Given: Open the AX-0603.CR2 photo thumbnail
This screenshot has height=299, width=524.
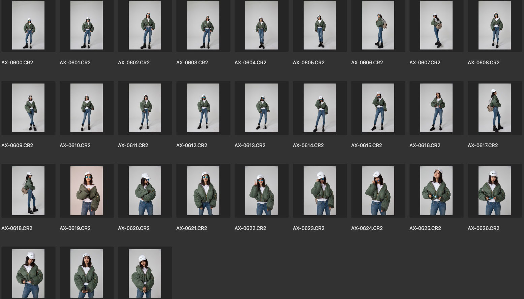Looking at the screenshot, I should coord(203,25).
